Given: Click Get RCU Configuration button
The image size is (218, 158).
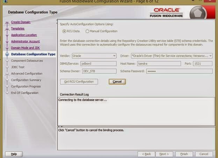Looking at the screenshot, I should [79, 82].
